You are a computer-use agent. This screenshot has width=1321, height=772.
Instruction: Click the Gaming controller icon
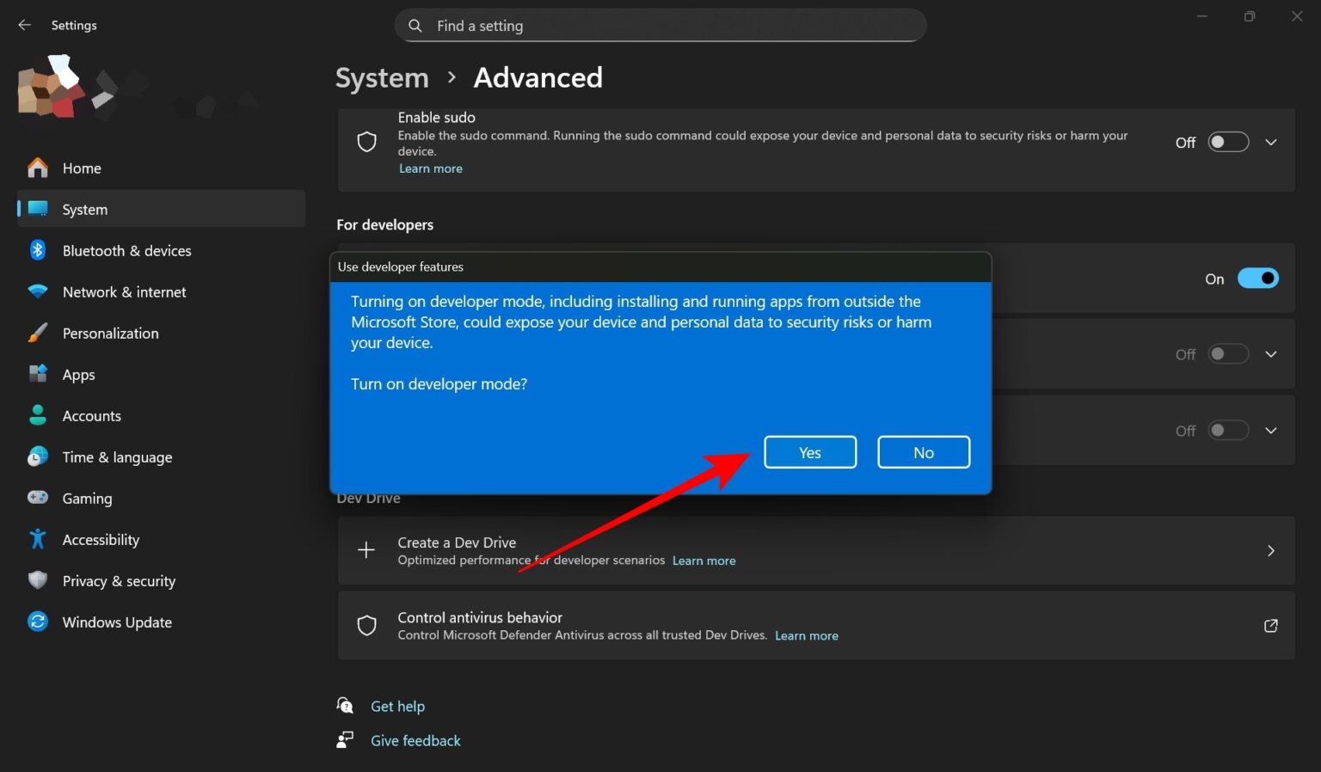click(x=38, y=498)
